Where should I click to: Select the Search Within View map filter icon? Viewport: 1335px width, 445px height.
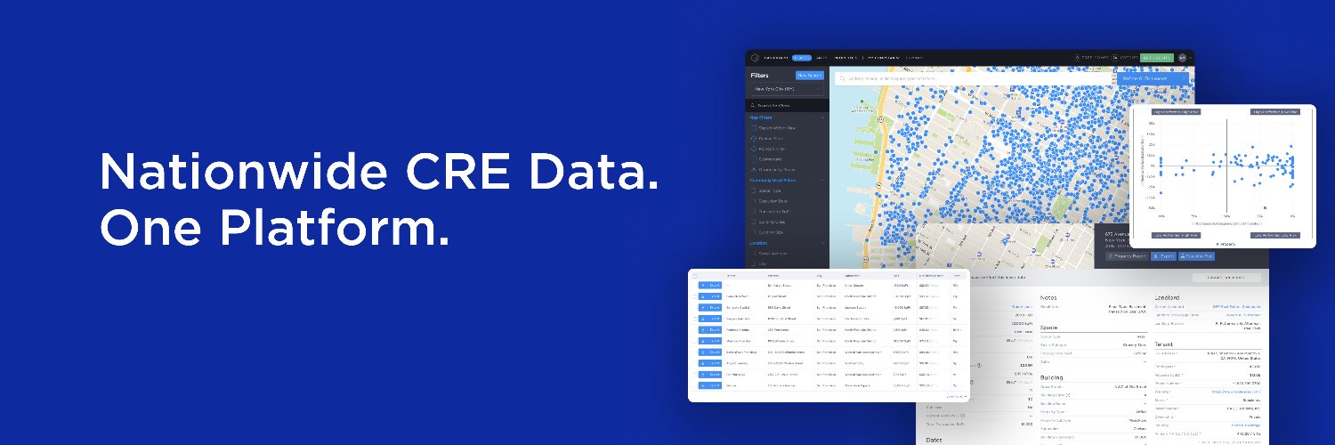click(753, 128)
